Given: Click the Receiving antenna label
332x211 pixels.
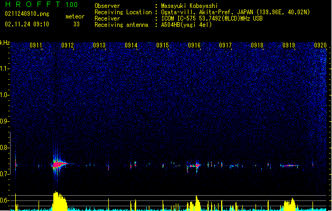Looking at the screenshot, I should coord(121,25).
